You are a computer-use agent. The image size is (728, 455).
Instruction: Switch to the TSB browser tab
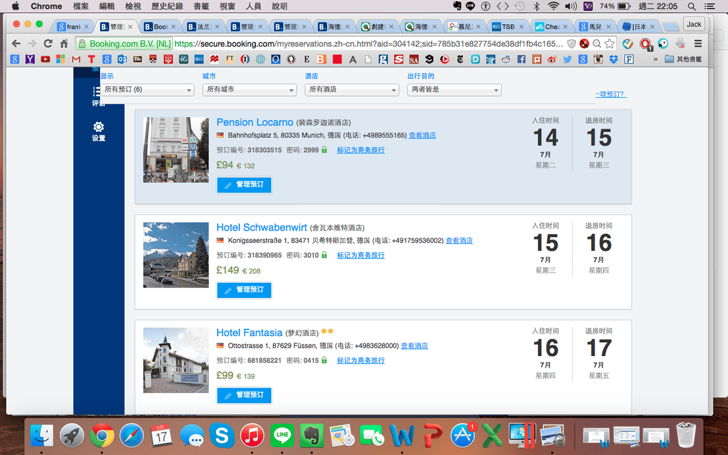pyautogui.click(x=507, y=26)
